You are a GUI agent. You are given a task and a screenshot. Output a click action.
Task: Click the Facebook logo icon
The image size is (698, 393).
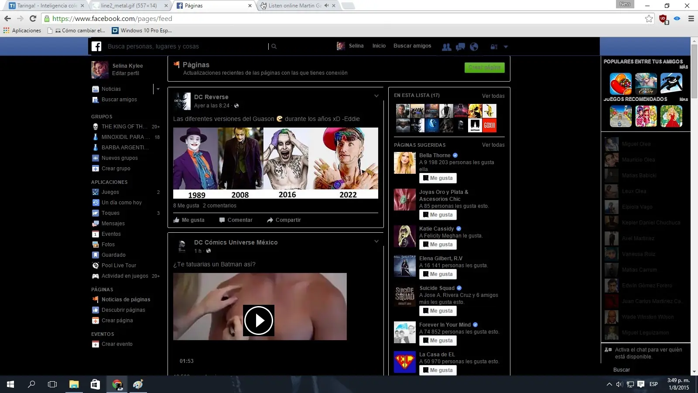point(96,46)
